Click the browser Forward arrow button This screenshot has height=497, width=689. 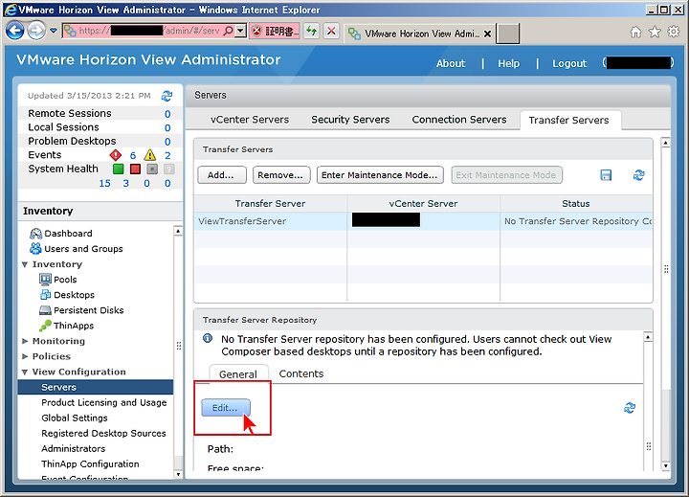[x=36, y=31]
